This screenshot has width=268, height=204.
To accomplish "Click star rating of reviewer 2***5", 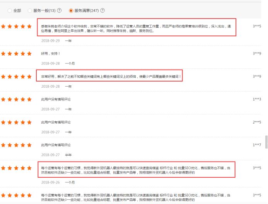I will [16, 122].
